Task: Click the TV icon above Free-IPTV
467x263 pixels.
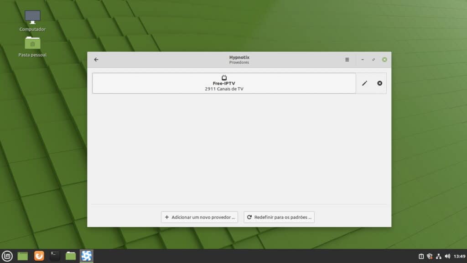Action: pos(224,78)
